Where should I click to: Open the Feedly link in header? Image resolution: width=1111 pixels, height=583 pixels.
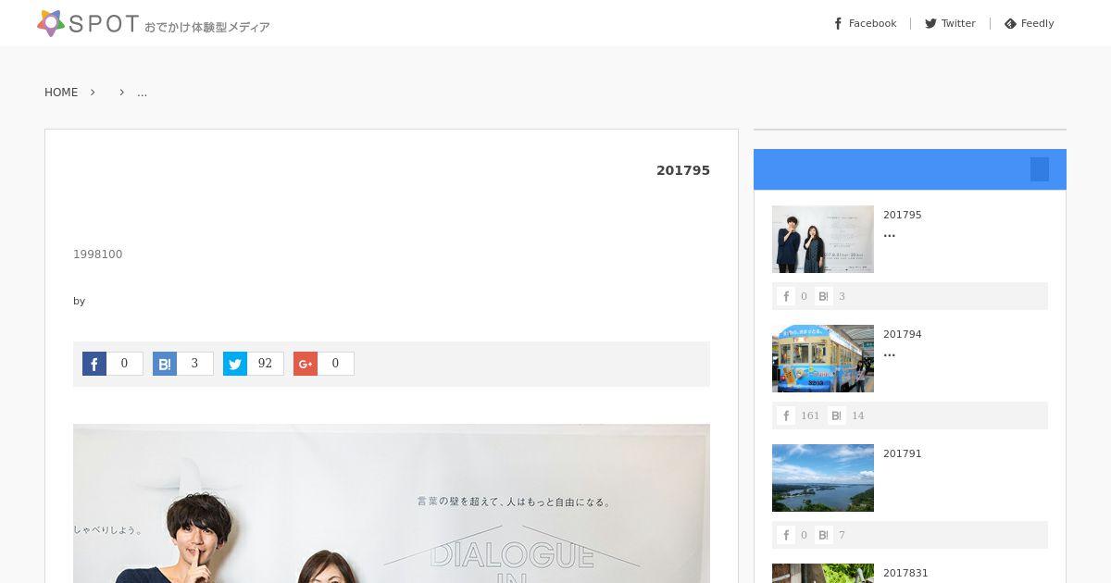1030,23
